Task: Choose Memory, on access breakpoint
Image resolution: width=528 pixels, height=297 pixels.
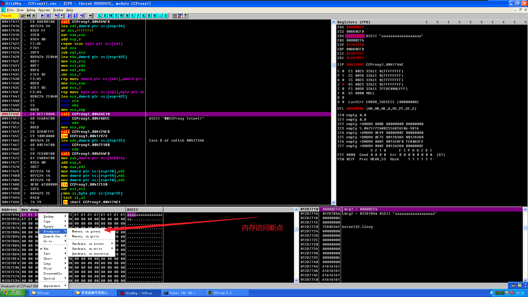Action: point(91,232)
